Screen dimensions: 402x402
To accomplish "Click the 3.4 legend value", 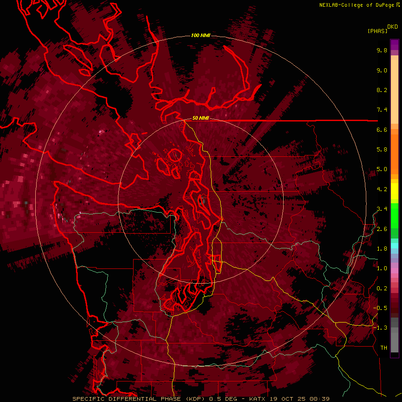I will [x=382, y=209].
